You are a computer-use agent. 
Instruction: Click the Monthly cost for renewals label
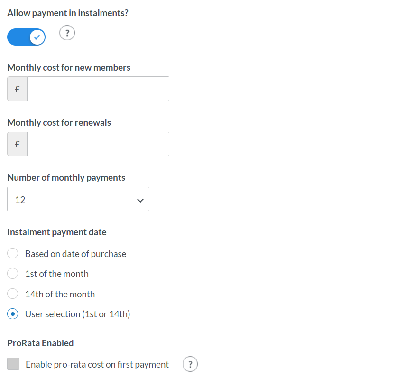tap(59, 123)
